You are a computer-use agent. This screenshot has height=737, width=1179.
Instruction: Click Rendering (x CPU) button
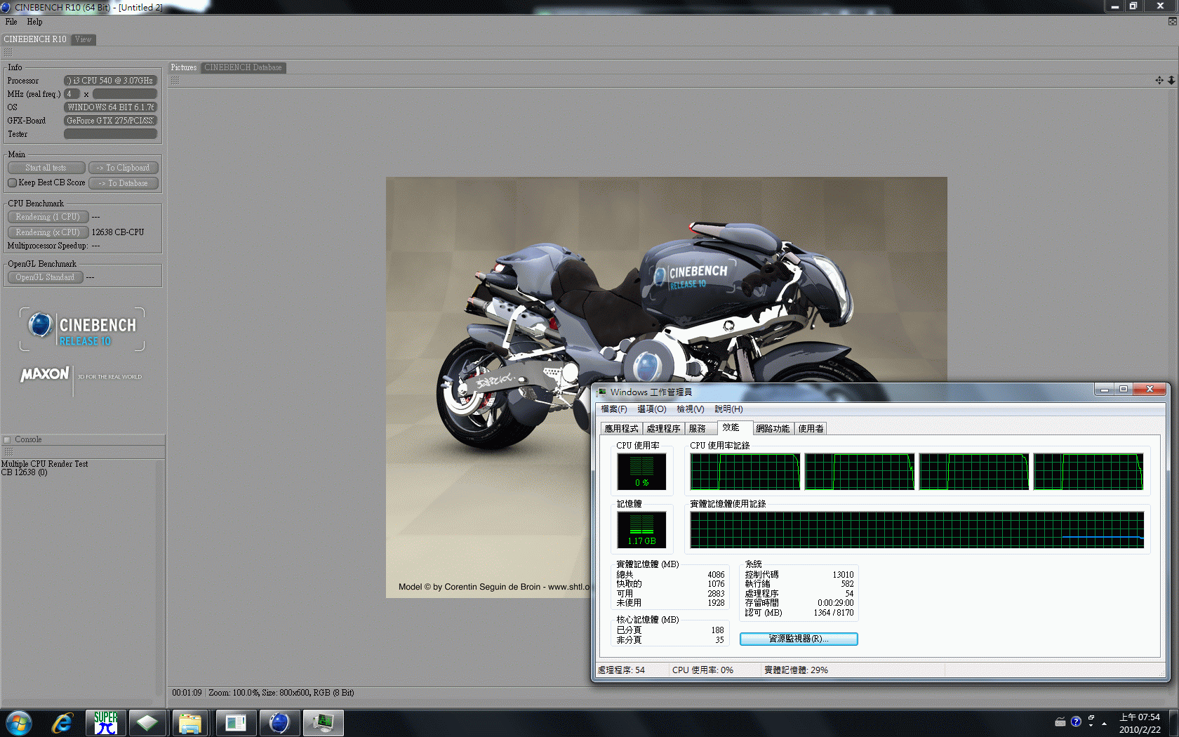pyautogui.click(x=48, y=232)
